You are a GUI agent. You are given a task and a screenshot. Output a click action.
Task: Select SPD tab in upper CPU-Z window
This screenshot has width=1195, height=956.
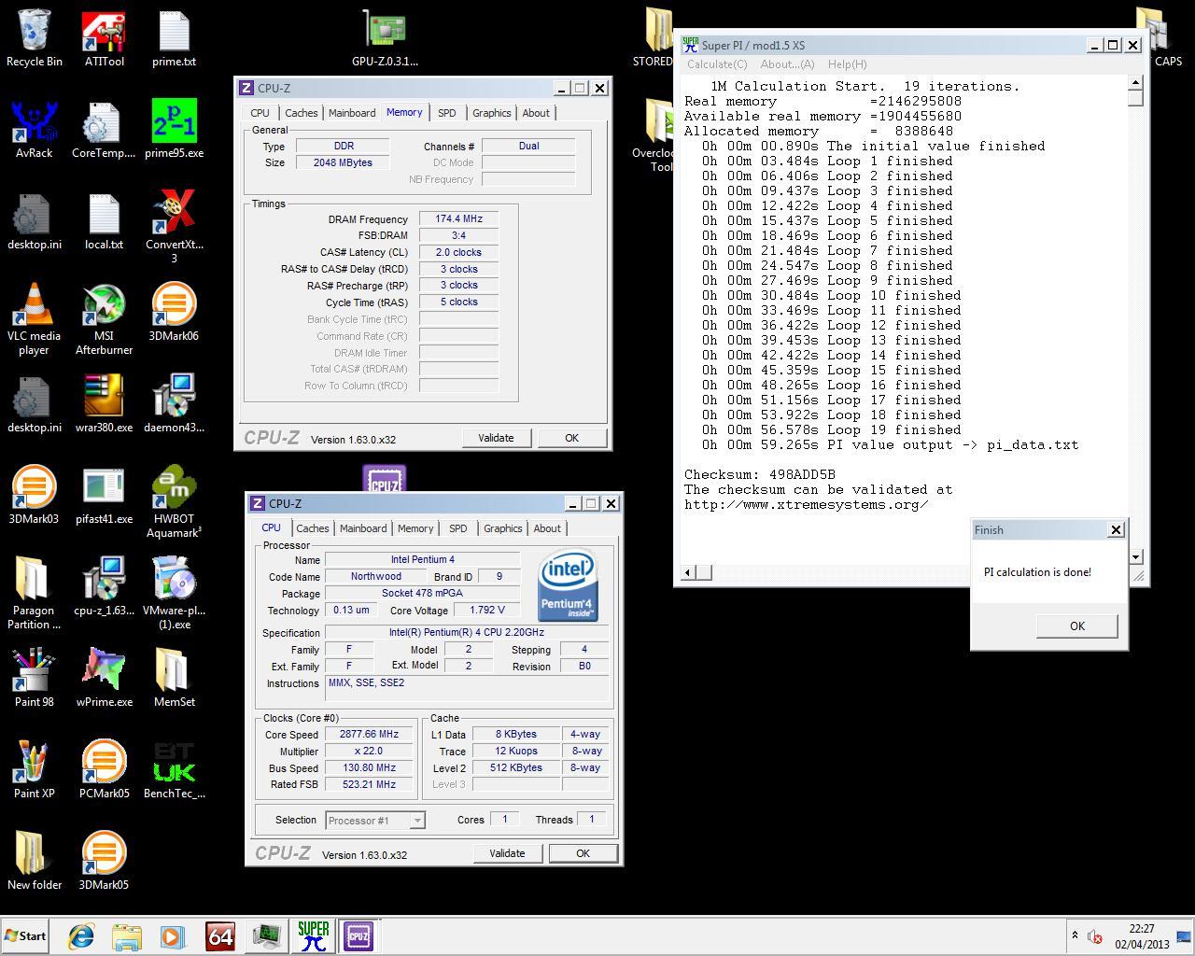click(447, 113)
